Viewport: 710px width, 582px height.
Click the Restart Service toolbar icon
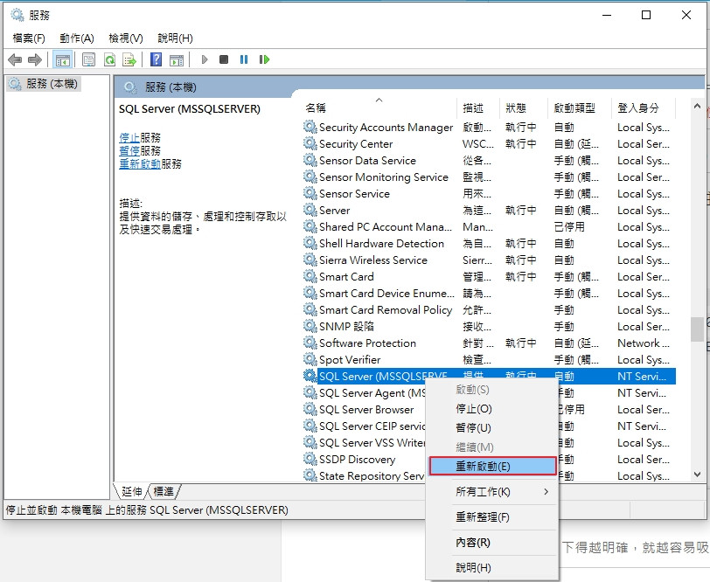(264, 59)
